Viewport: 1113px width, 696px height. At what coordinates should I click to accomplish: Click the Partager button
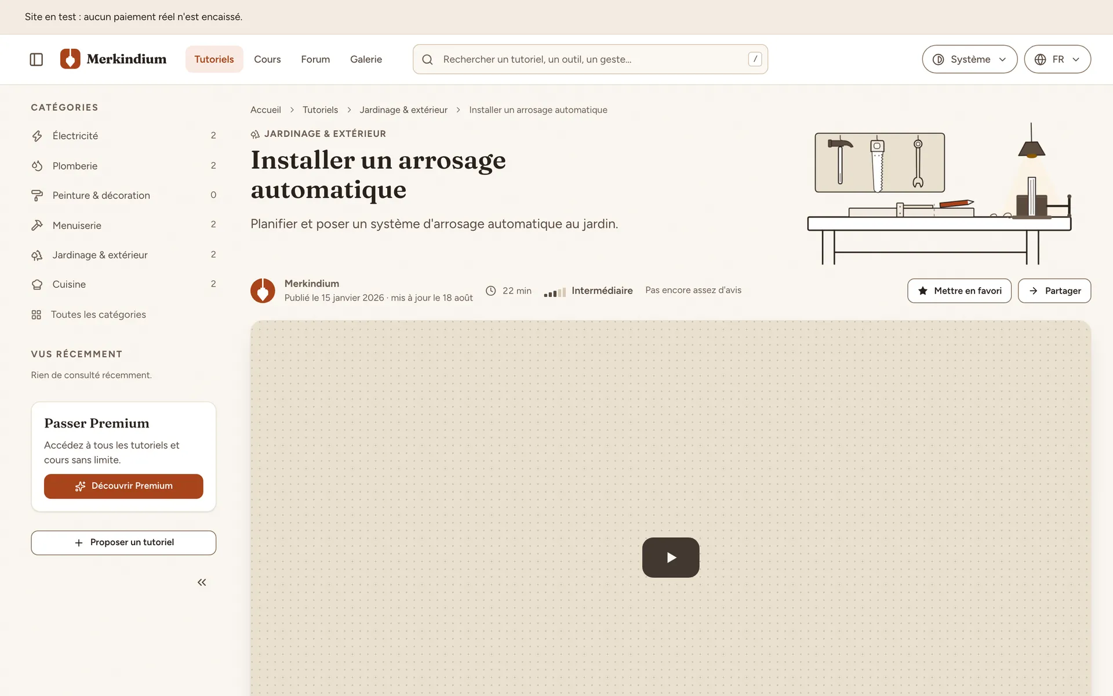[1054, 291]
